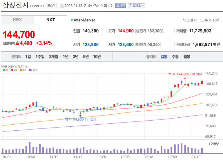This screenshot has width=223, height=162.
Task: Click the 코스피 market badge
Action: point(51,6)
